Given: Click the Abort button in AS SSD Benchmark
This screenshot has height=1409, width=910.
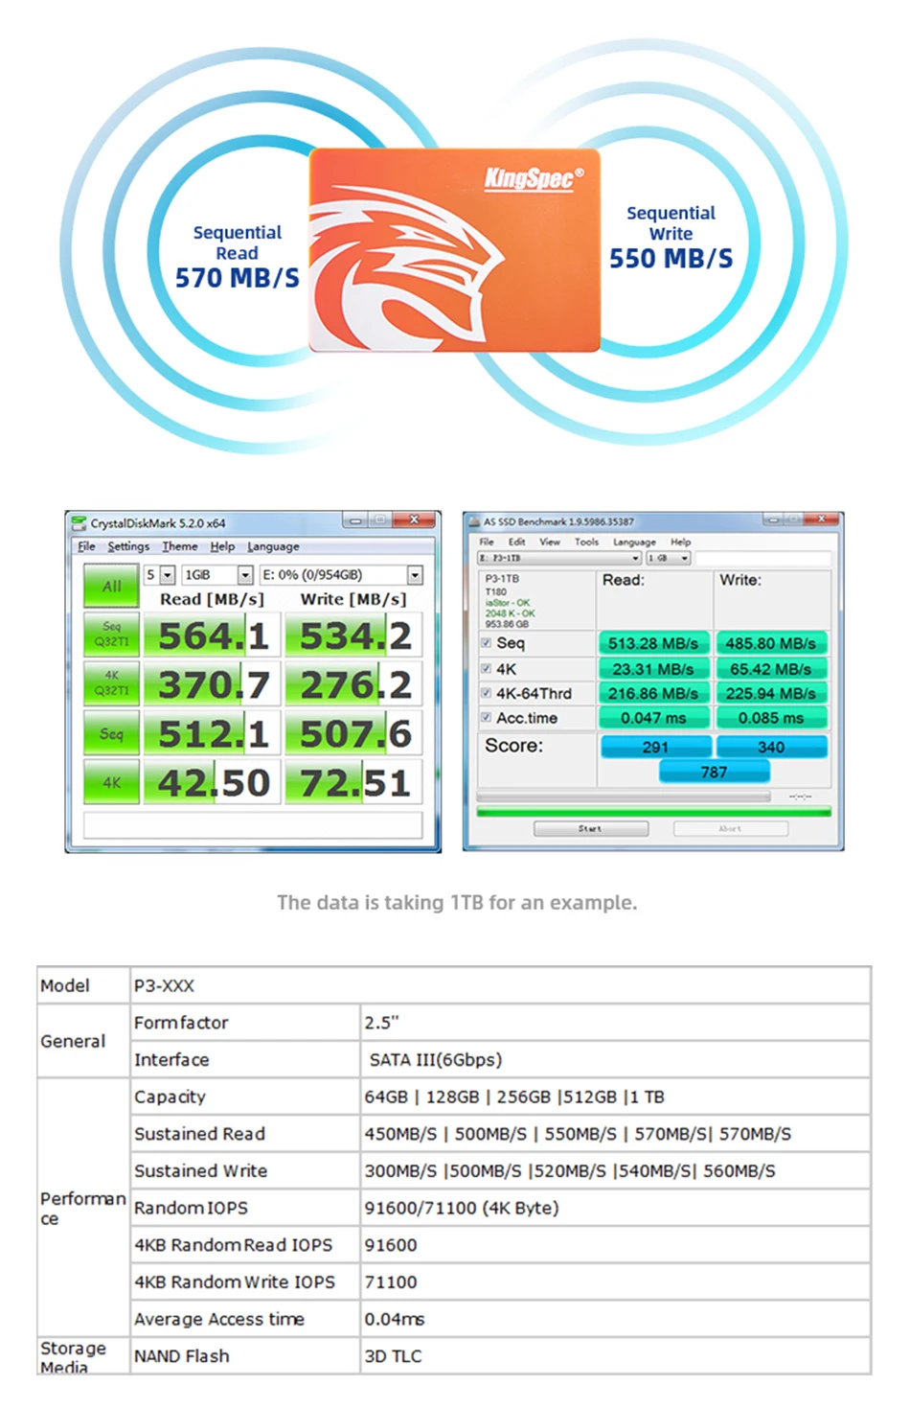Looking at the screenshot, I should coord(730,828).
